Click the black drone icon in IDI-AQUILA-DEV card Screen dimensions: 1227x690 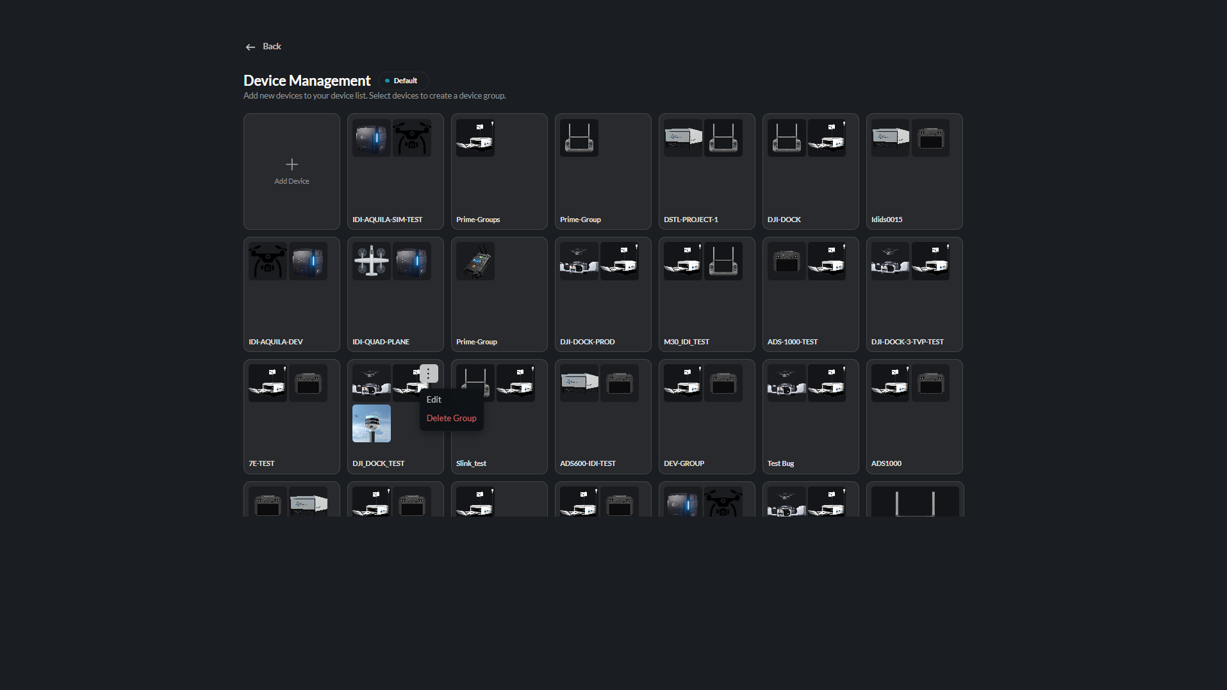268,261
